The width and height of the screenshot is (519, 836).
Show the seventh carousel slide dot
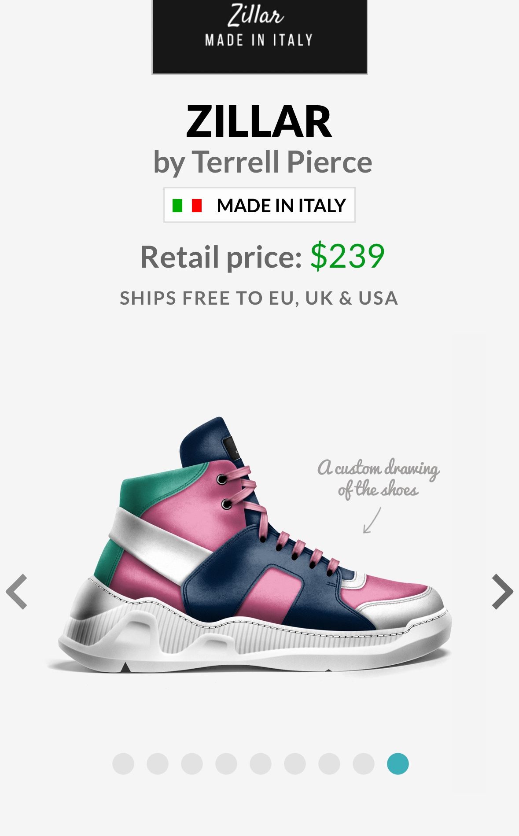(329, 763)
